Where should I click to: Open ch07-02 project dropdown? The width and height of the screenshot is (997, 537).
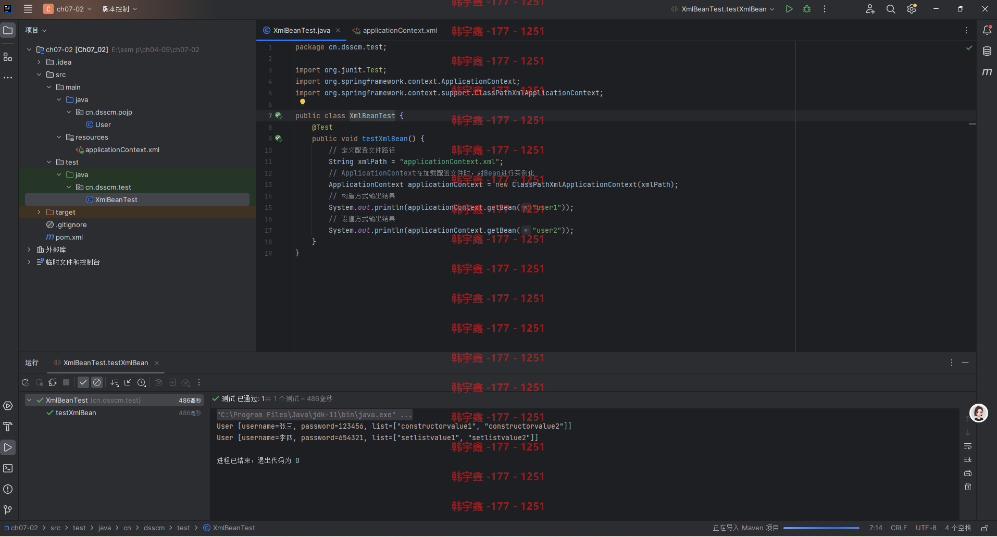click(68, 9)
